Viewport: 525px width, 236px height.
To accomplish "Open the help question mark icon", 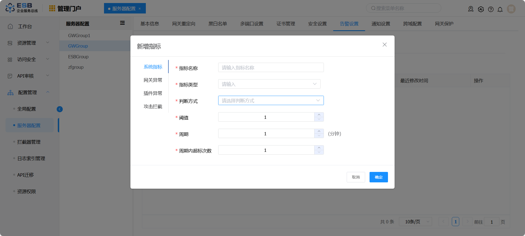I will pos(491,9).
